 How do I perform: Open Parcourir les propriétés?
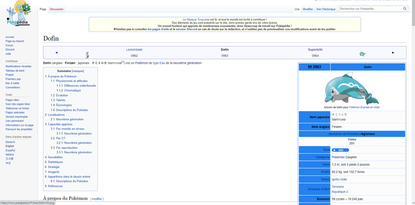coord(19,130)
